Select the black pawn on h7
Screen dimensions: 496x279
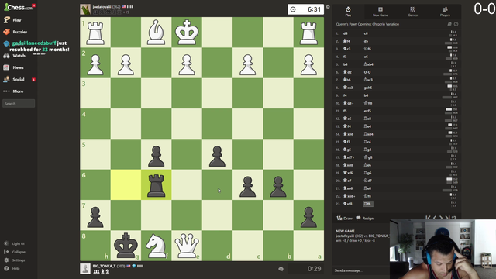coord(95,215)
